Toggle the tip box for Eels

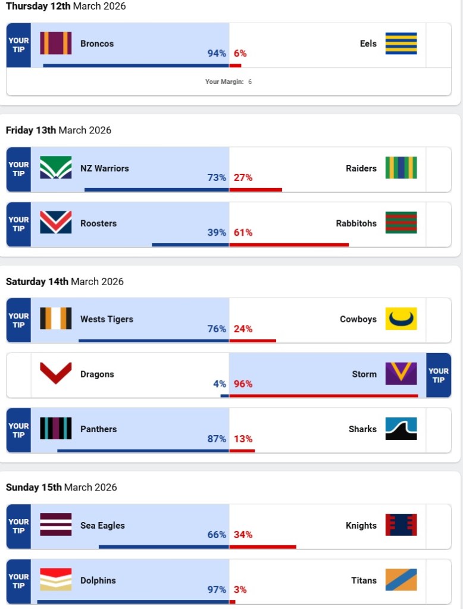pos(439,45)
